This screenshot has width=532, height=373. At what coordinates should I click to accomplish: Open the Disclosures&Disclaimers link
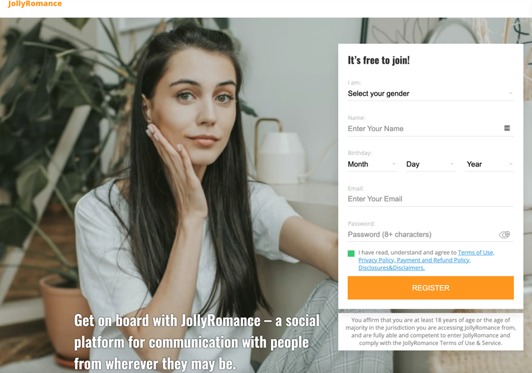click(392, 268)
